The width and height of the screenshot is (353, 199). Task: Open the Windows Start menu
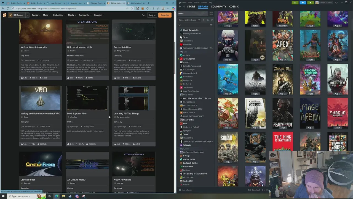click(x=4, y=196)
